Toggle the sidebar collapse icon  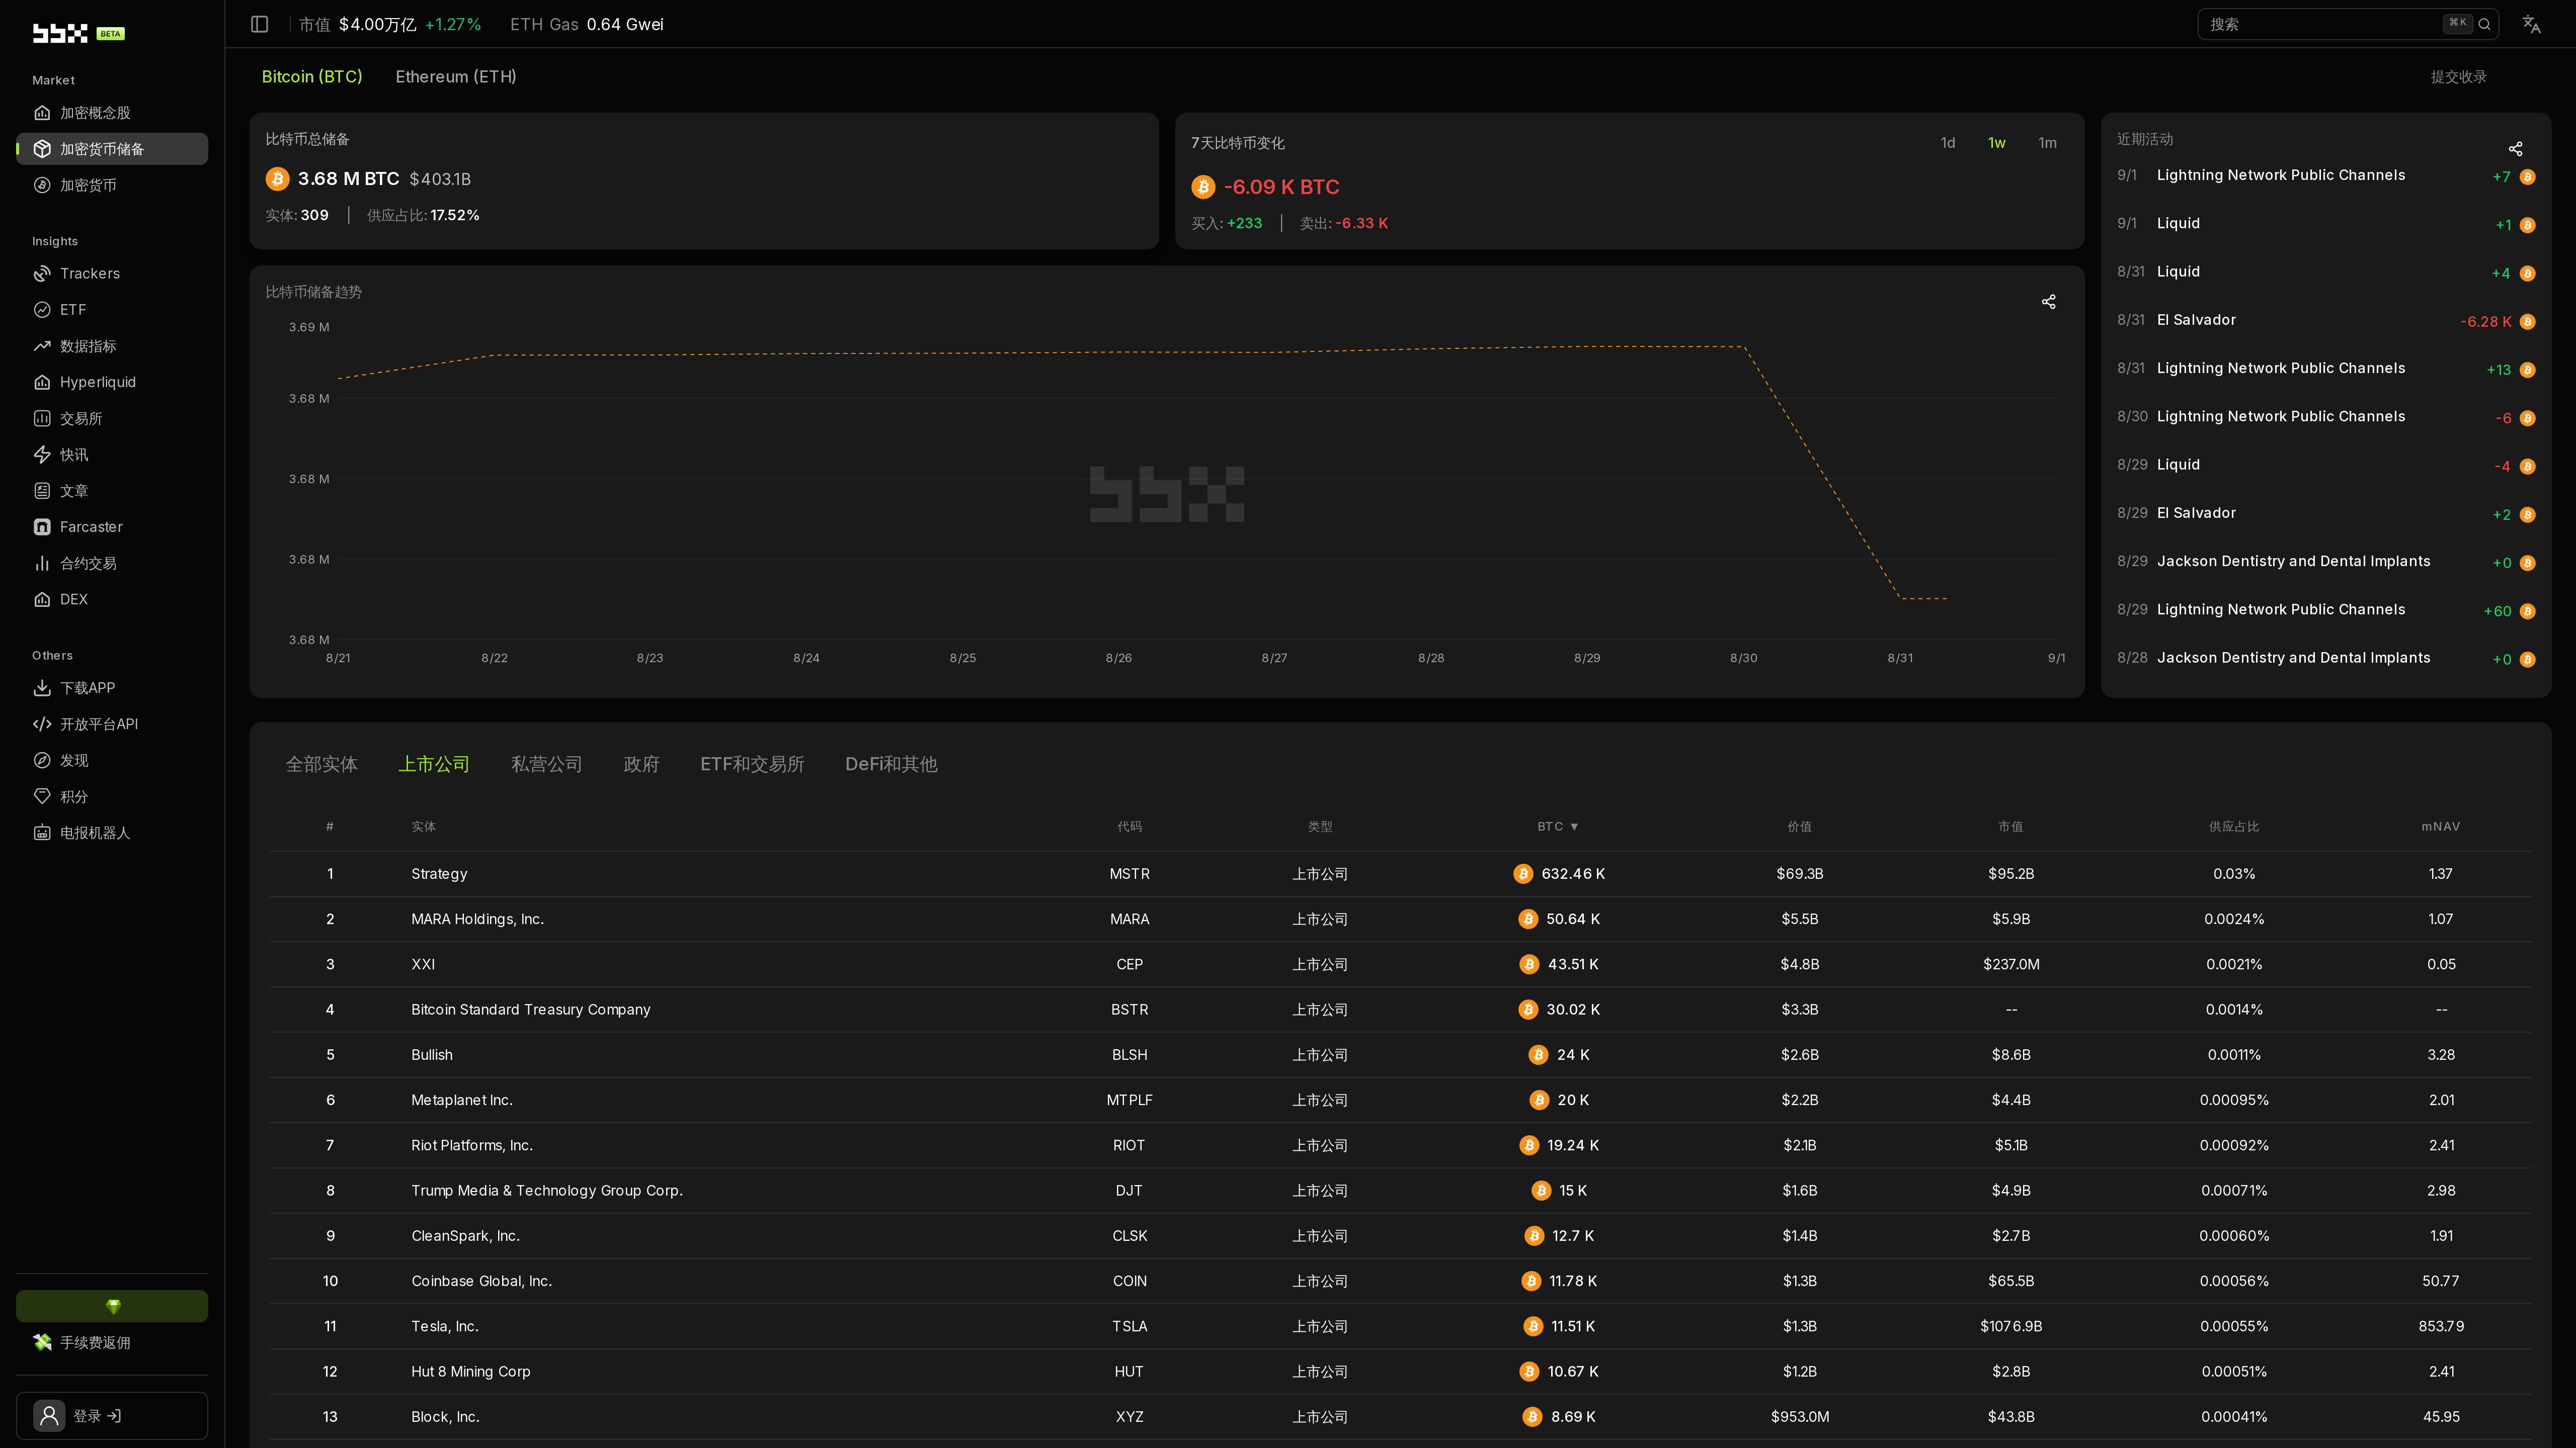click(259, 24)
